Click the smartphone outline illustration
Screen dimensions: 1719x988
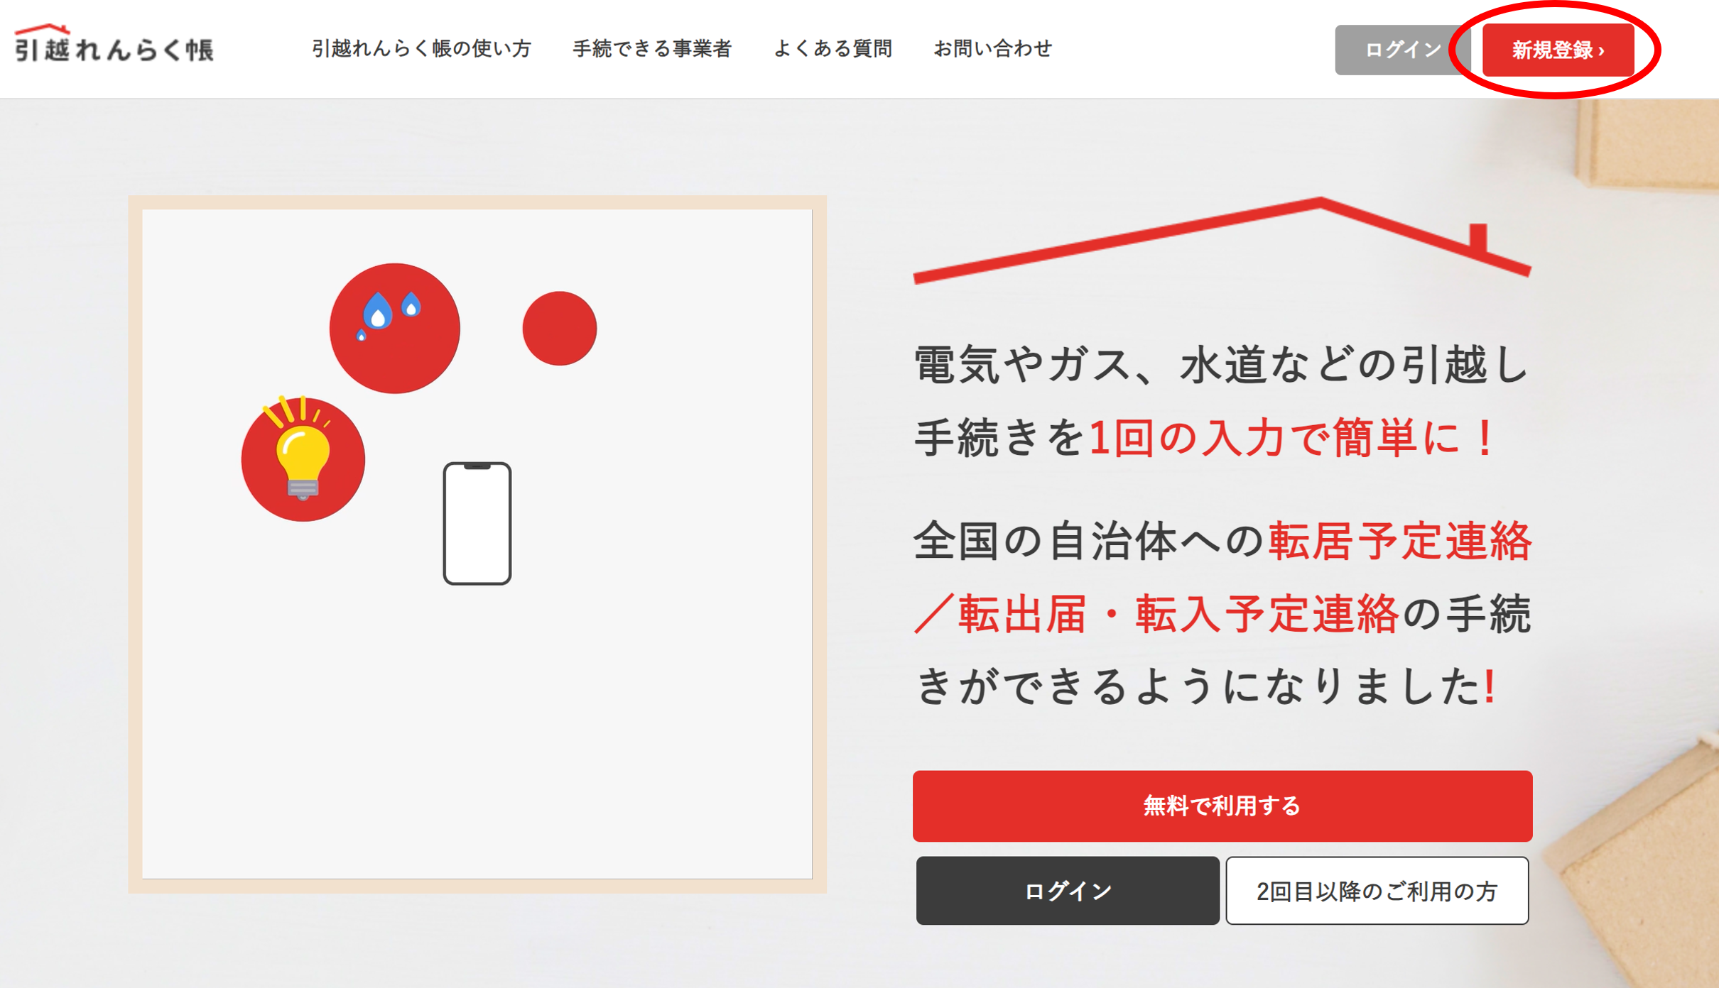(x=477, y=524)
